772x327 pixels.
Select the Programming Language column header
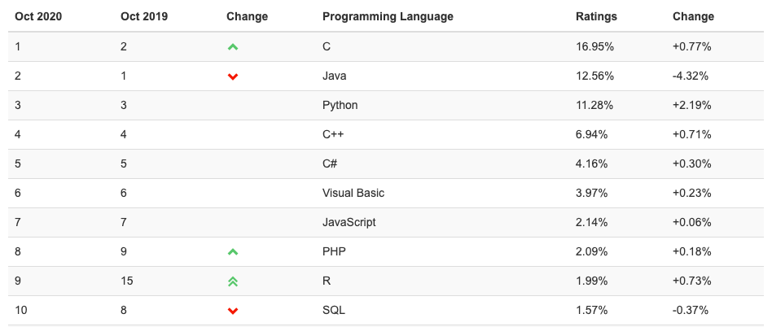[388, 17]
